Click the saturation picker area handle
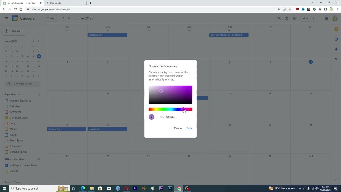Viewport: 341px width, 192px height. (x=161, y=91)
